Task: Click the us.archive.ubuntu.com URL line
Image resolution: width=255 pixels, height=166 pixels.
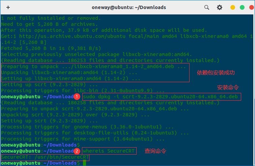Action: (127, 36)
